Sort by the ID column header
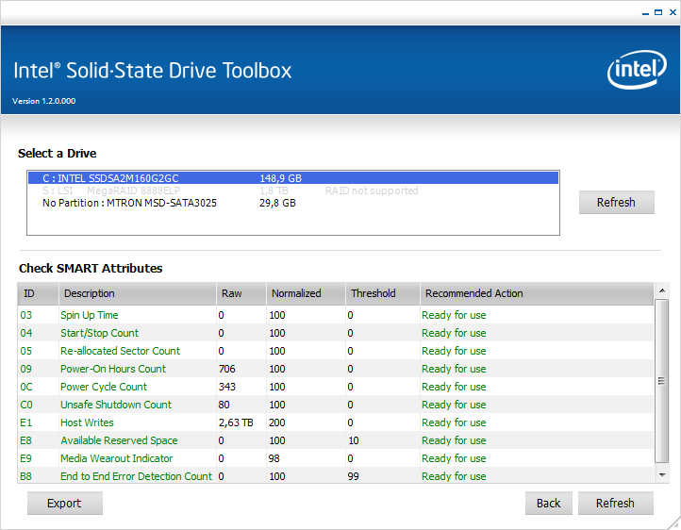The height and width of the screenshot is (530, 681). (x=39, y=293)
